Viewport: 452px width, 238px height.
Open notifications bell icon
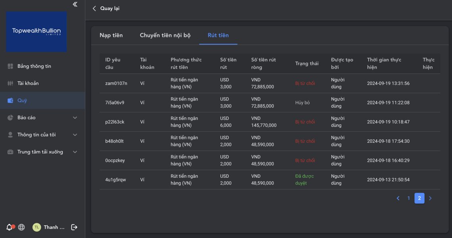(x=10, y=227)
